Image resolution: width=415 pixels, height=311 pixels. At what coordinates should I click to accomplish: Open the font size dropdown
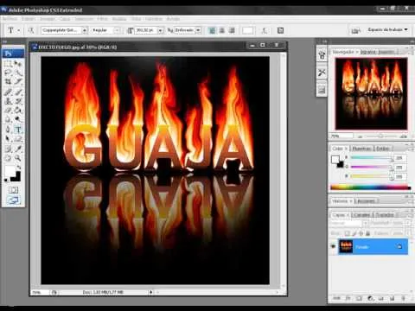pyautogui.click(x=161, y=30)
